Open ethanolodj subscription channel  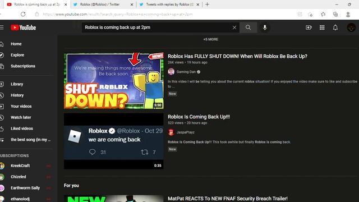click(20, 199)
